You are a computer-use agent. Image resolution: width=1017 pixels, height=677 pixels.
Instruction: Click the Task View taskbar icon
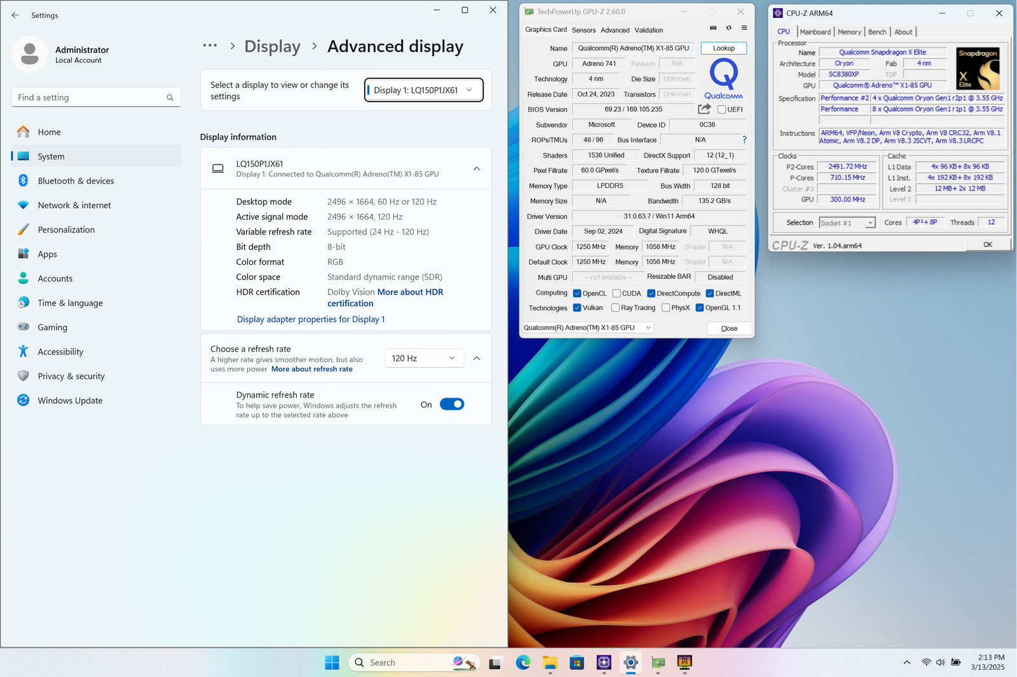[x=496, y=662]
